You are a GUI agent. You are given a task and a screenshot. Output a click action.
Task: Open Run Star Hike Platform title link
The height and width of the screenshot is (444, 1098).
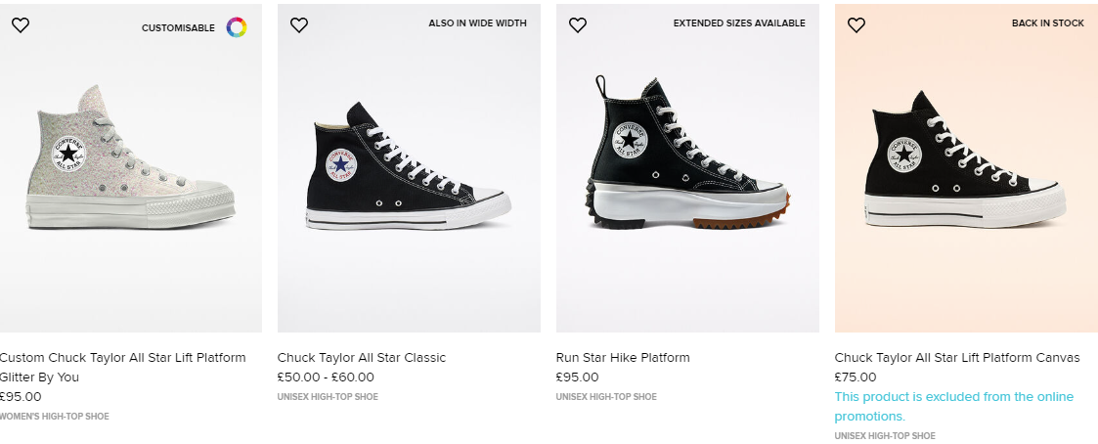click(x=623, y=357)
